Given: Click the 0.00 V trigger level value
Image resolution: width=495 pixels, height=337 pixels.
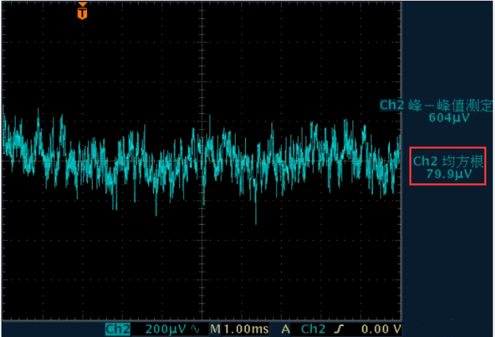Looking at the screenshot, I should [x=380, y=330].
